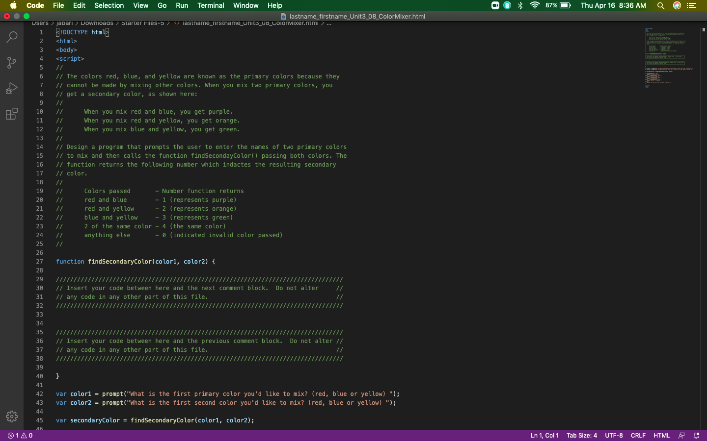Open the Manage gear menu
This screenshot has width=707, height=441.
point(12,416)
